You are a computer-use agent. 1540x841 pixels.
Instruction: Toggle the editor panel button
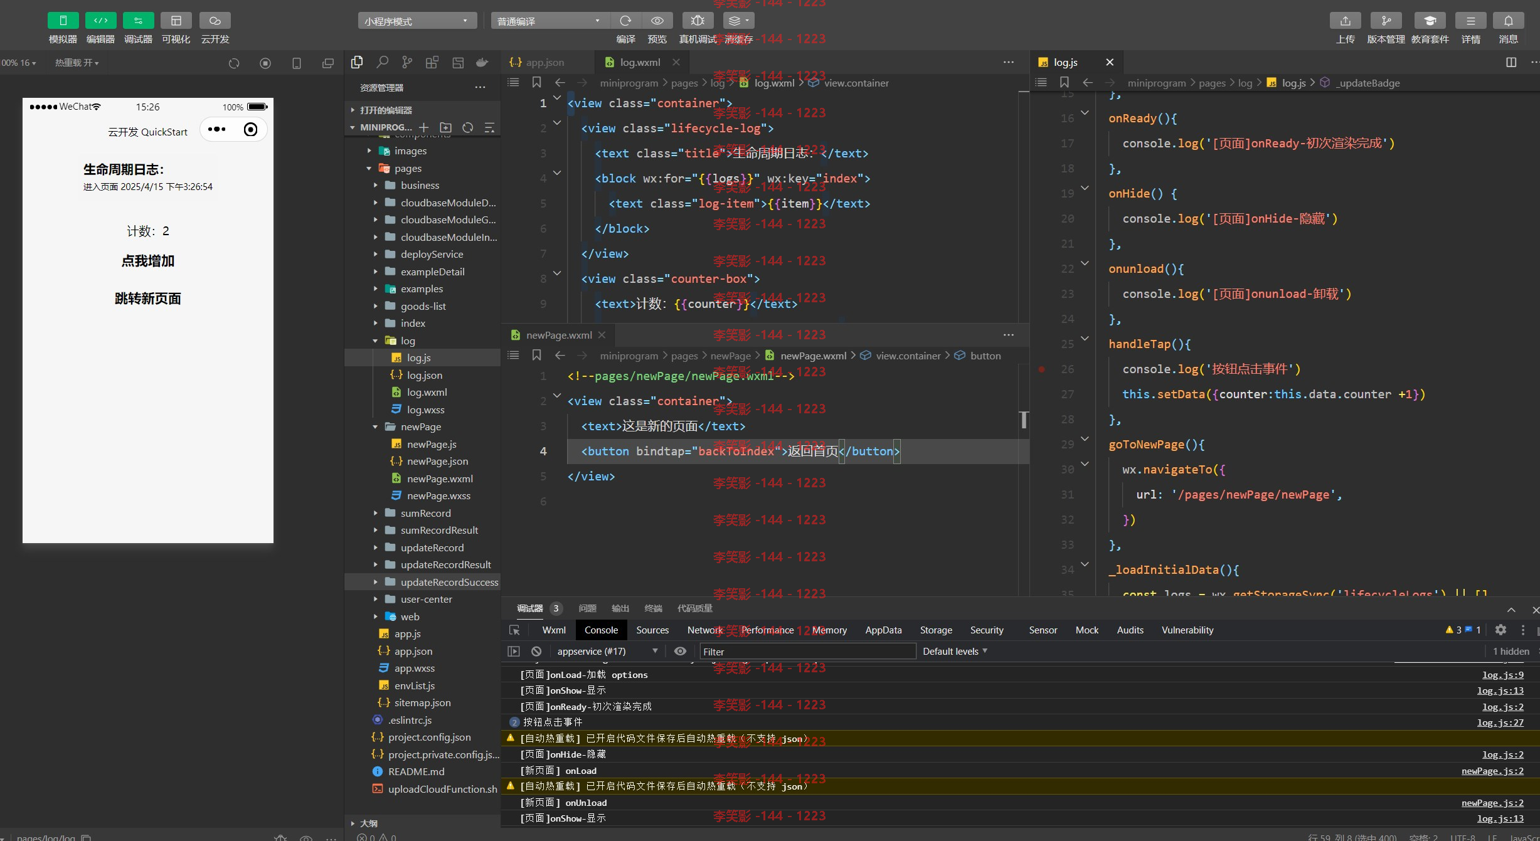point(100,21)
